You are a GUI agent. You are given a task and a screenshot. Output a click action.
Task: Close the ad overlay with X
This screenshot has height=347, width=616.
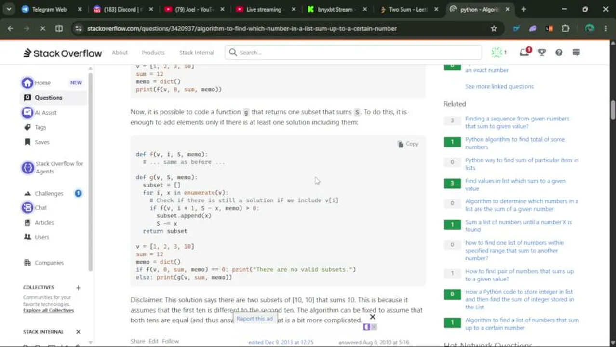tap(372, 317)
